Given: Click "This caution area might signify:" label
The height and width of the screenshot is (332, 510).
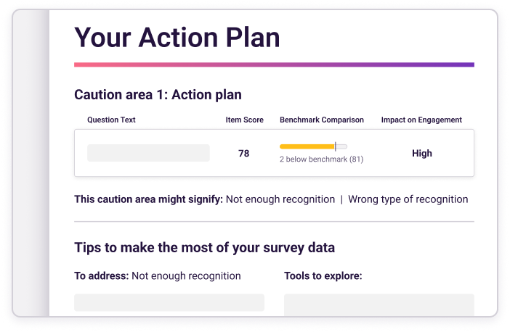Looking at the screenshot, I should click(x=148, y=199).
